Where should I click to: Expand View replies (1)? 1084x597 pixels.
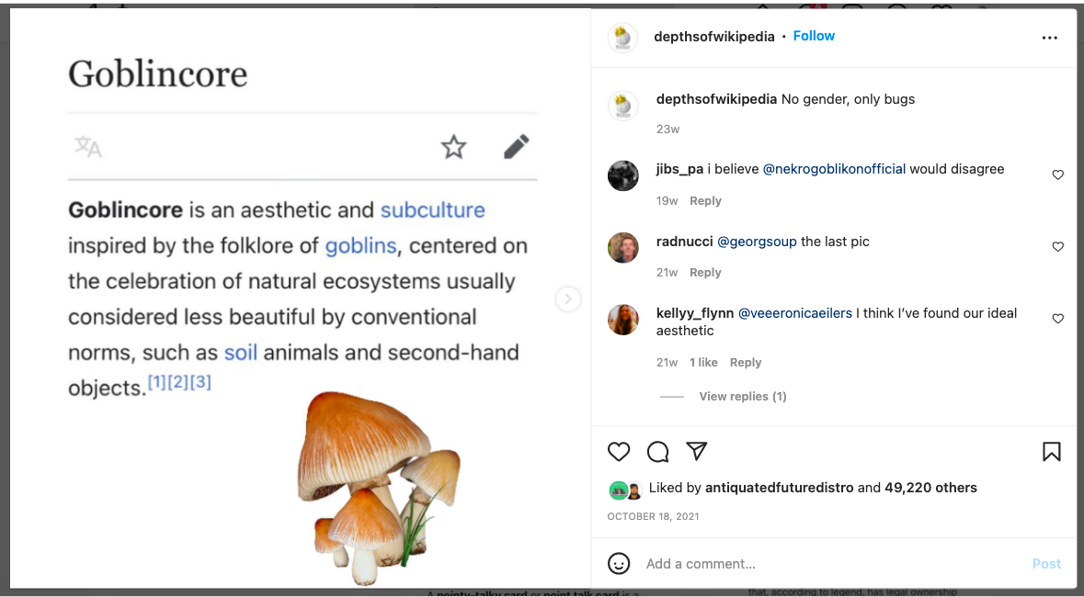(743, 397)
